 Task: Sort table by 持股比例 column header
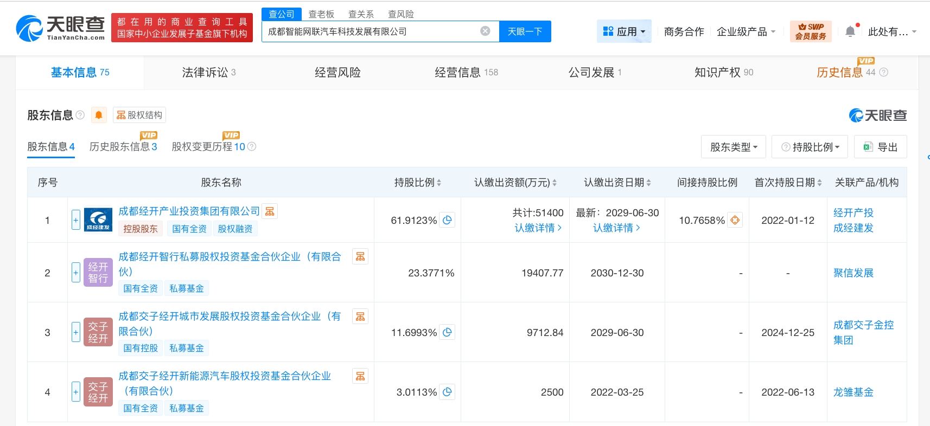417,183
